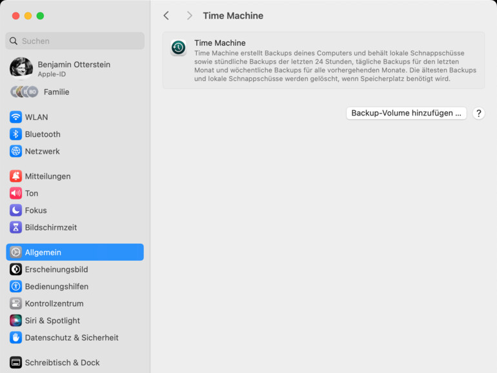Open Bedienungshilfen settings
The height and width of the screenshot is (373, 497).
click(75, 287)
